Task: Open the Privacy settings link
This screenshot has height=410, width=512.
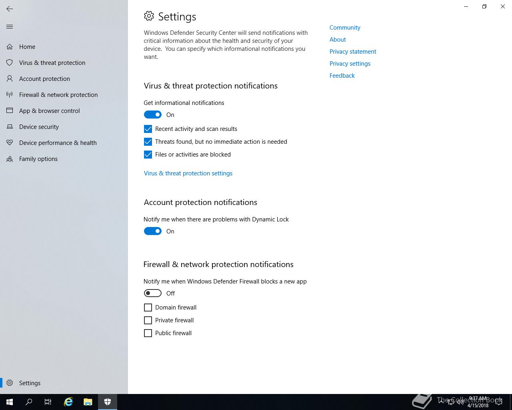Action: pos(350,64)
